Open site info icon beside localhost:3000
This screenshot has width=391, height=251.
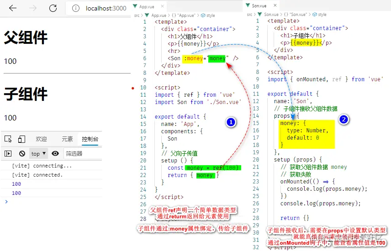(x=75, y=9)
